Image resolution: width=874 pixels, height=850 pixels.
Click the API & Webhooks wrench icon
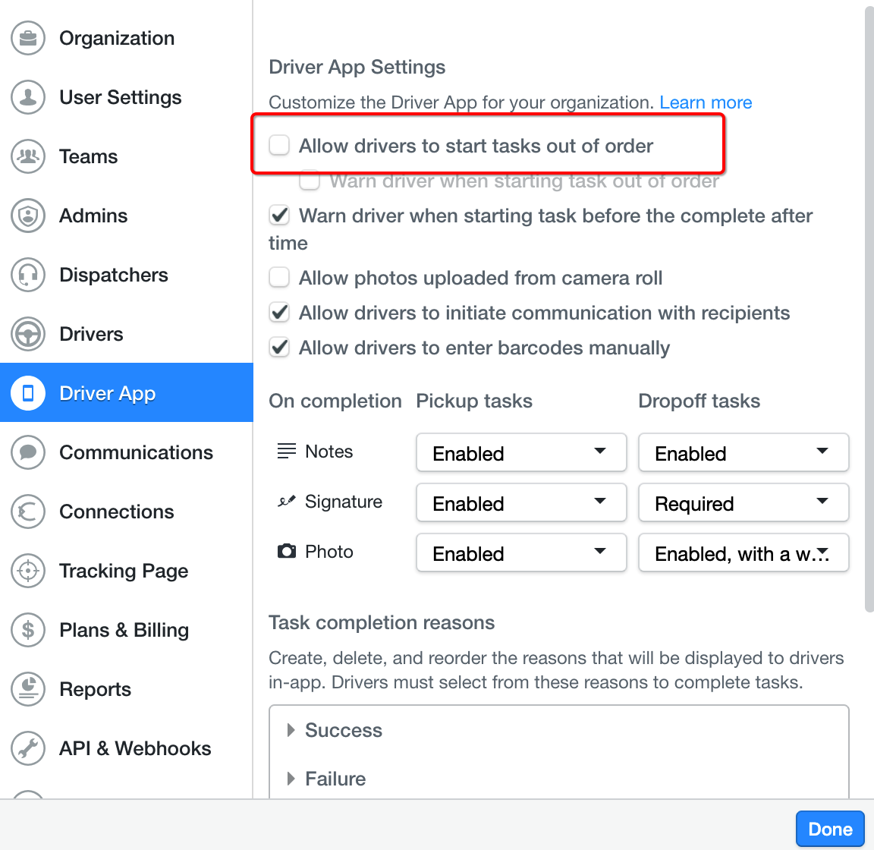(28, 748)
